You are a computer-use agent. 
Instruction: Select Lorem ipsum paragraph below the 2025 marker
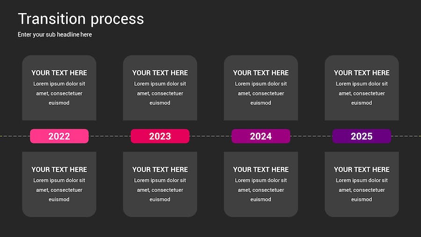(x=362, y=190)
